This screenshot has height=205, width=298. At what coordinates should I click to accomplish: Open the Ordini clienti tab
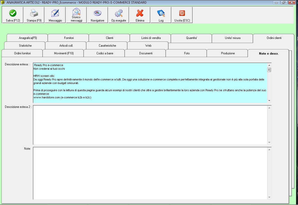click(x=274, y=38)
